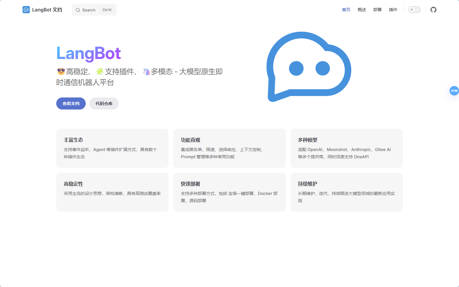459x287 pixels.
Task: Open the GitHub repository icon
Action: coord(433,10)
